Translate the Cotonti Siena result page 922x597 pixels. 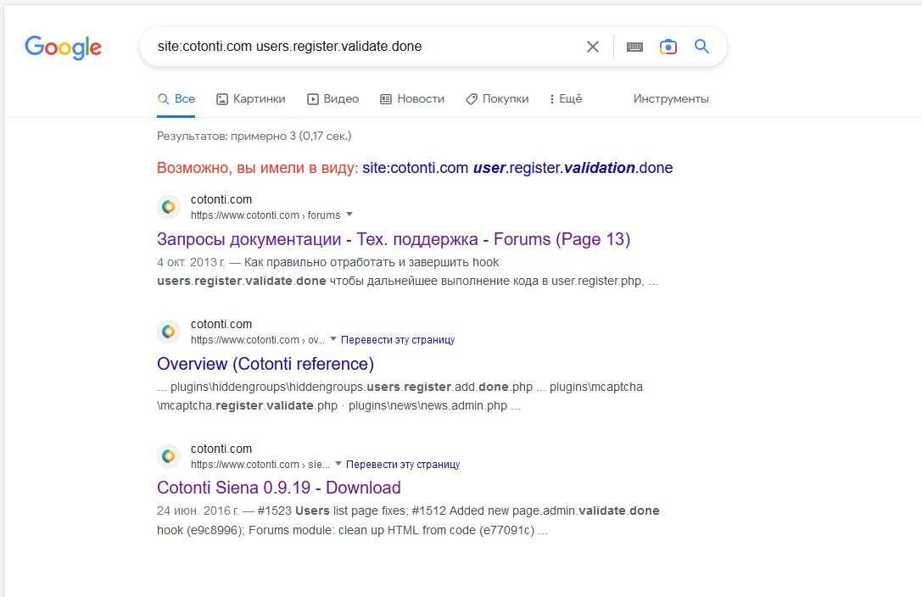click(x=403, y=464)
